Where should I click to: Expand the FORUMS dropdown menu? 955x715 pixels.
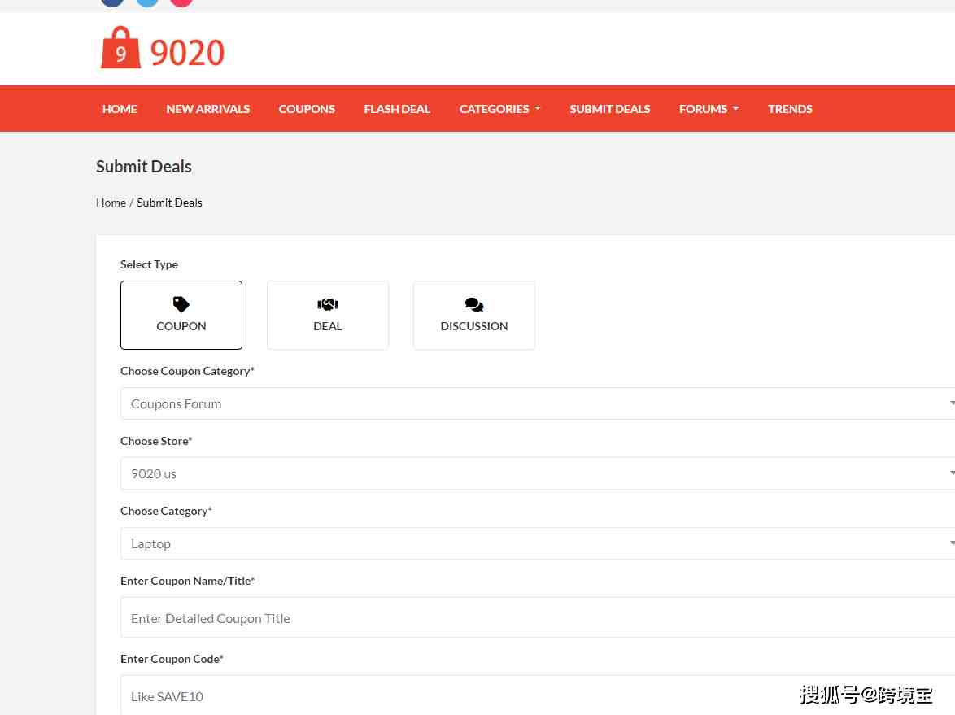pos(709,109)
